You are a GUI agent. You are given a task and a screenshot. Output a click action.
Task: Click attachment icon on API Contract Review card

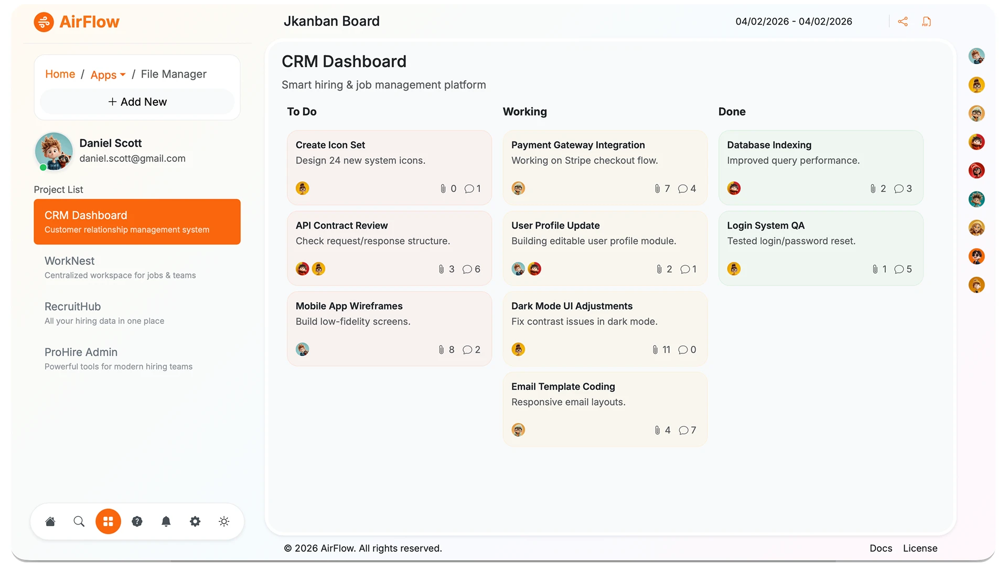point(441,269)
